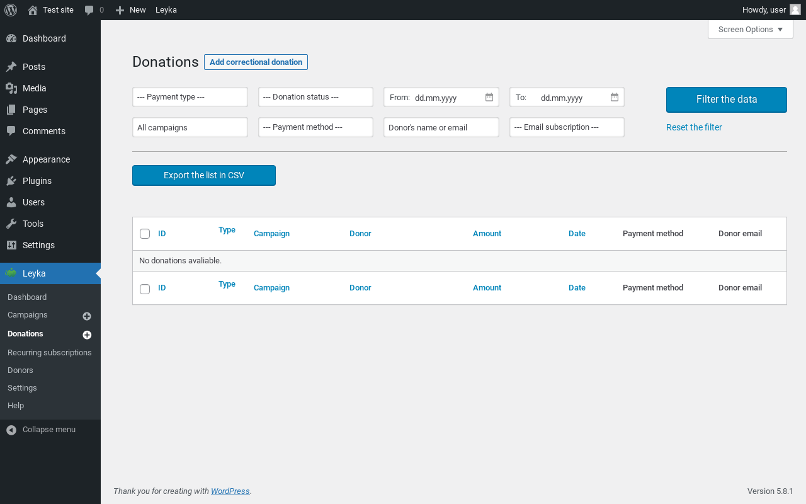Viewport: 806px width, 504px height.
Task: Focus the Donor's name or email field
Action: (441, 127)
